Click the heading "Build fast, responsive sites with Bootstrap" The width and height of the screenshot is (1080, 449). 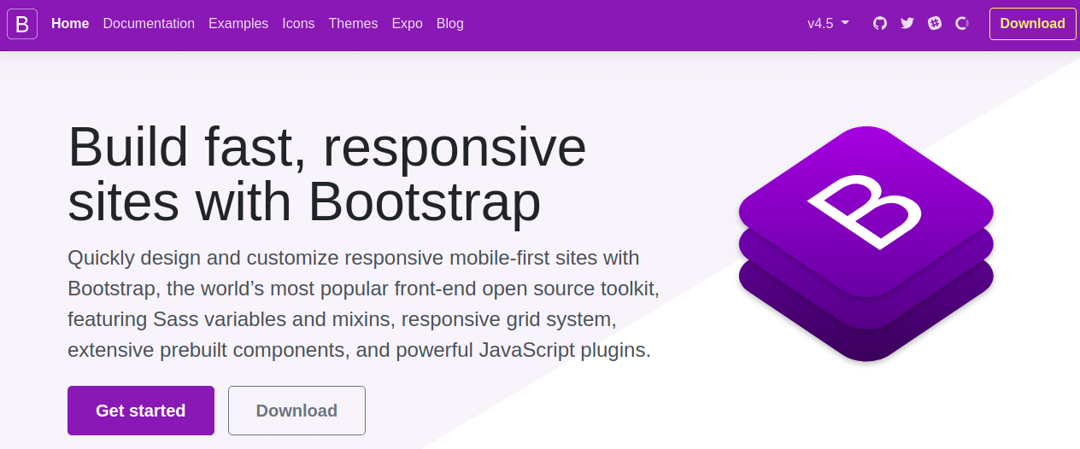coord(327,174)
